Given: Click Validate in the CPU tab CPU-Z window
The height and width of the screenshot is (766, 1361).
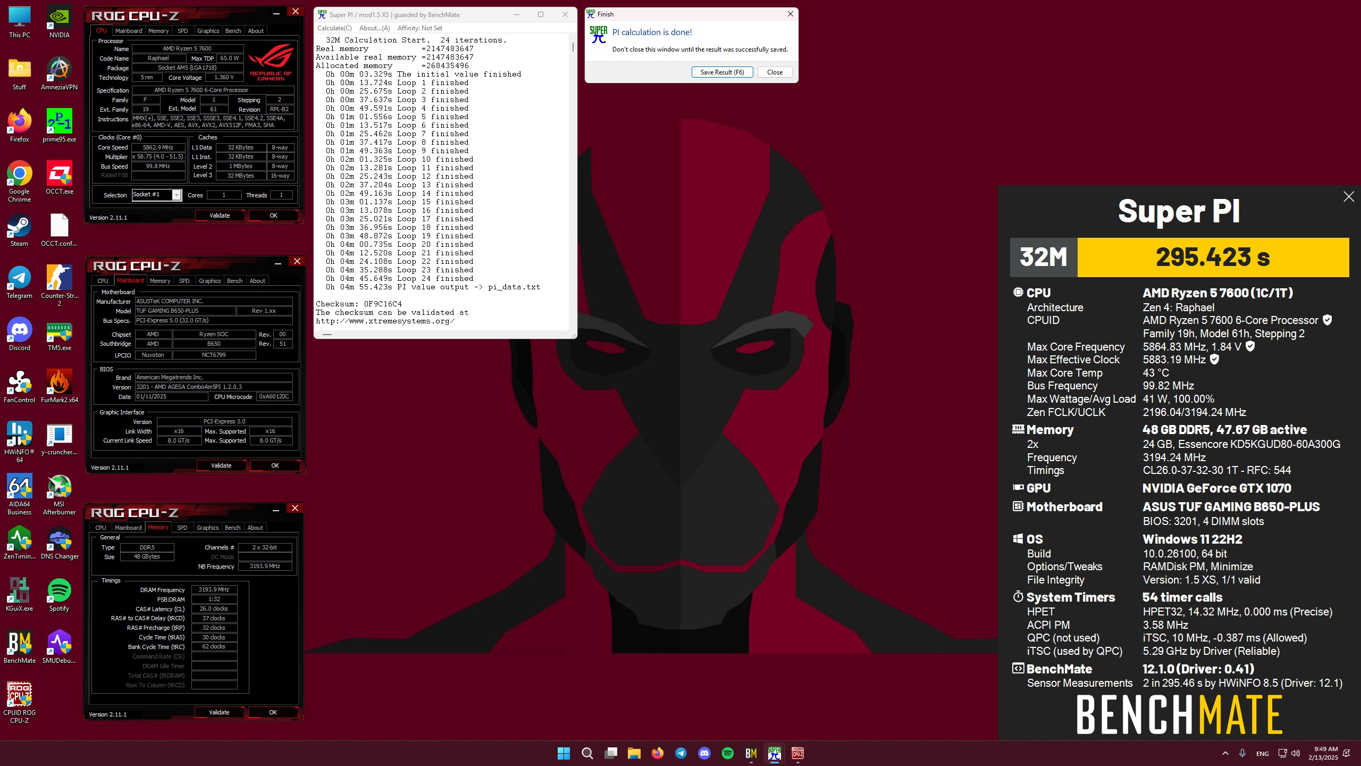Looking at the screenshot, I should tap(220, 215).
